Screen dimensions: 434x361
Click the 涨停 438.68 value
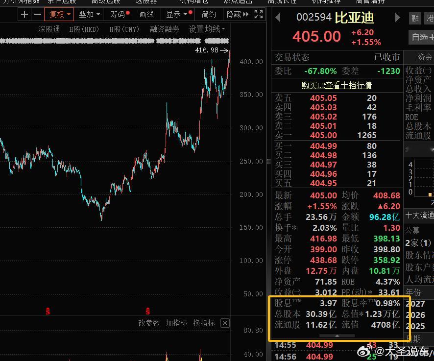coord(323,260)
